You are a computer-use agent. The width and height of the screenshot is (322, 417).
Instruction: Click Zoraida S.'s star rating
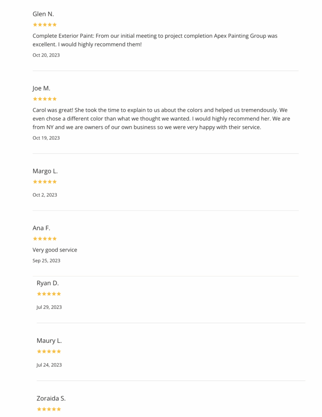[49, 409]
